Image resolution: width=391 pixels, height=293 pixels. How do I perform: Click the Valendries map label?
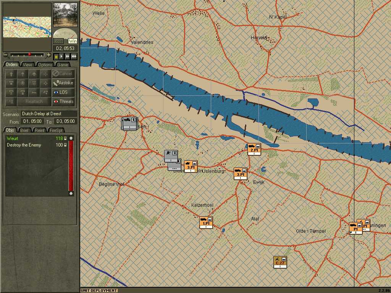click(142, 42)
